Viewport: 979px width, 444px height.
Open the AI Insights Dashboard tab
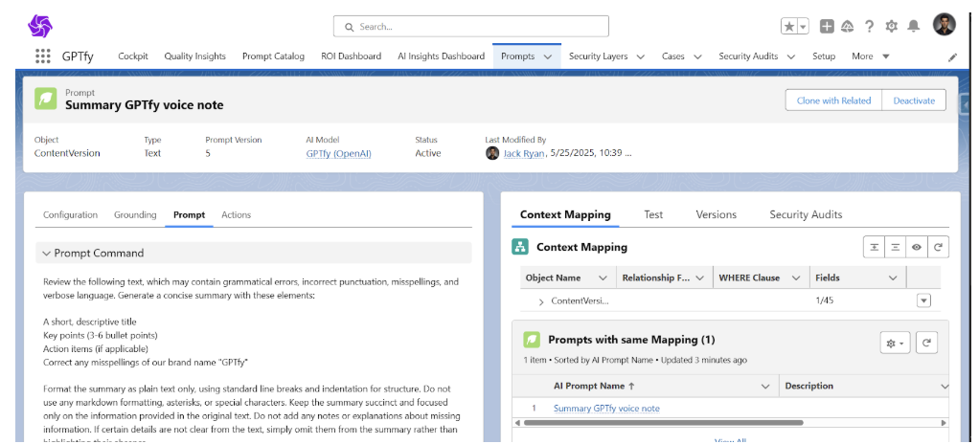[441, 56]
